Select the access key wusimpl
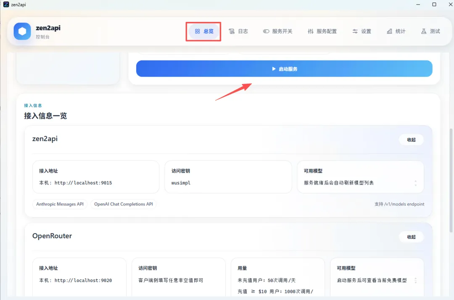The height and width of the screenshot is (300, 454). coord(181,183)
